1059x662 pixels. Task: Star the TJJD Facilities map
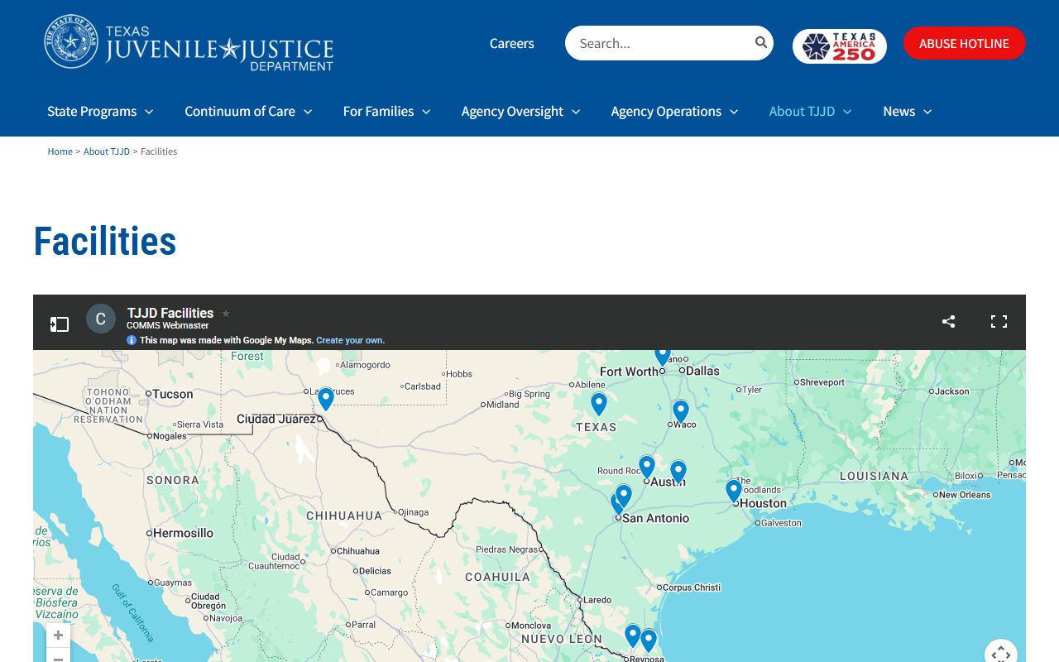(226, 314)
